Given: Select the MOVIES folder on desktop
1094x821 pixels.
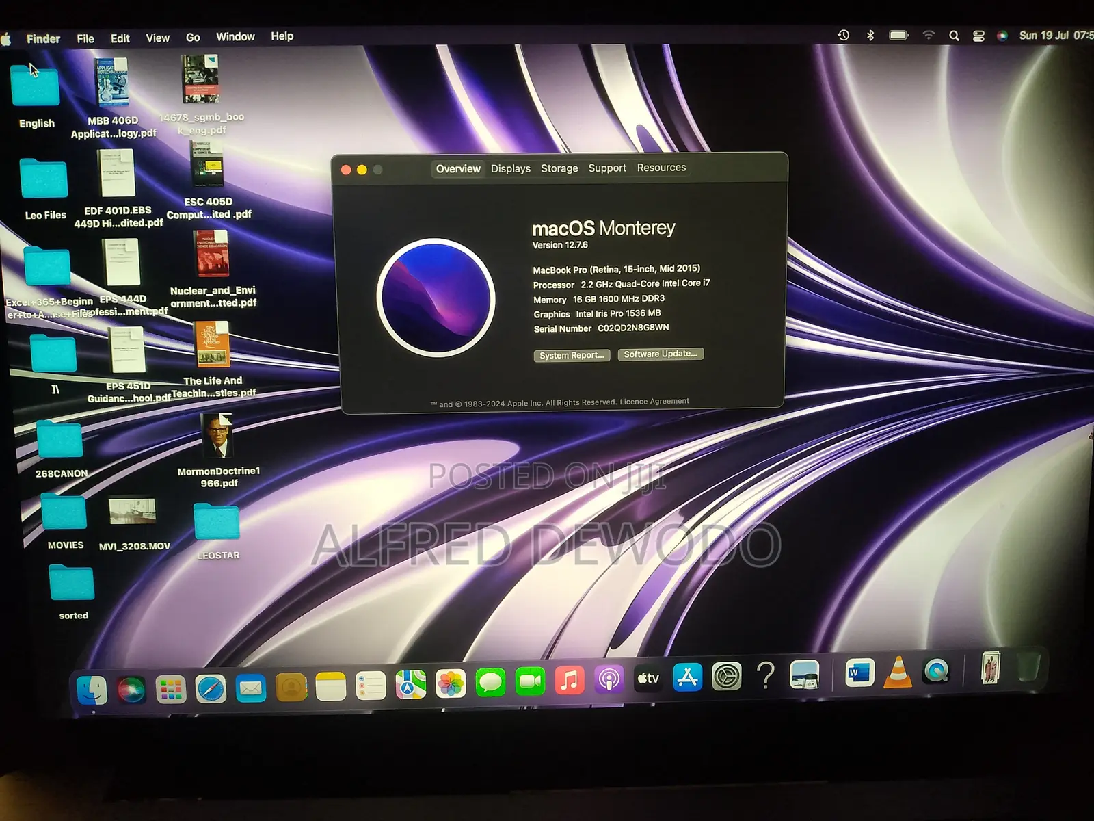Looking at the screenshot, I should (64, 522).
